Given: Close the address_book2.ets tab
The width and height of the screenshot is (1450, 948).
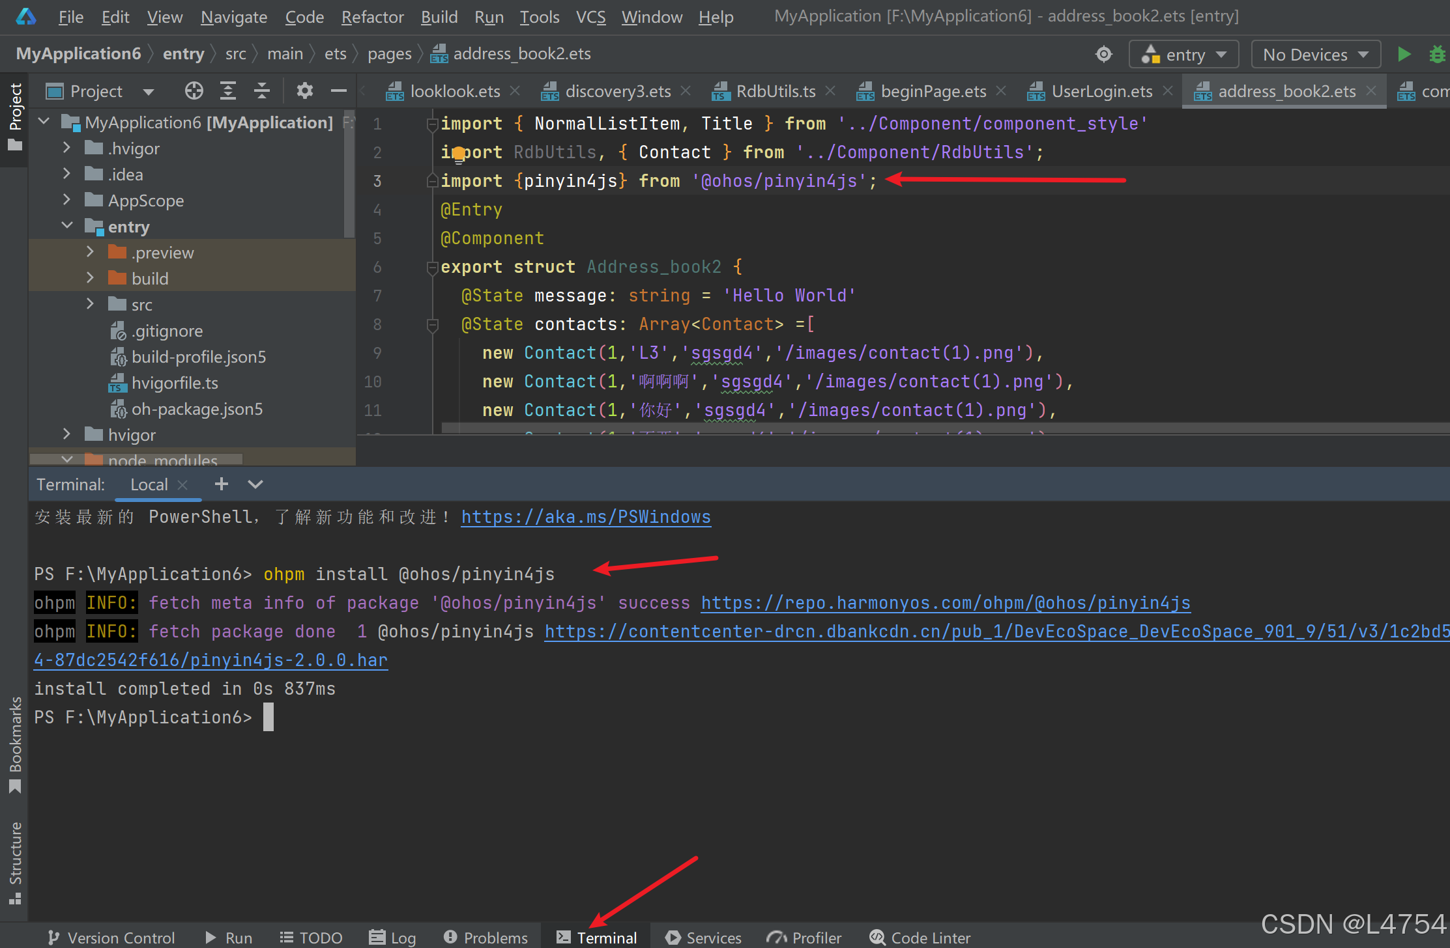Looking at the screenshot, I should click(1371, 91).
